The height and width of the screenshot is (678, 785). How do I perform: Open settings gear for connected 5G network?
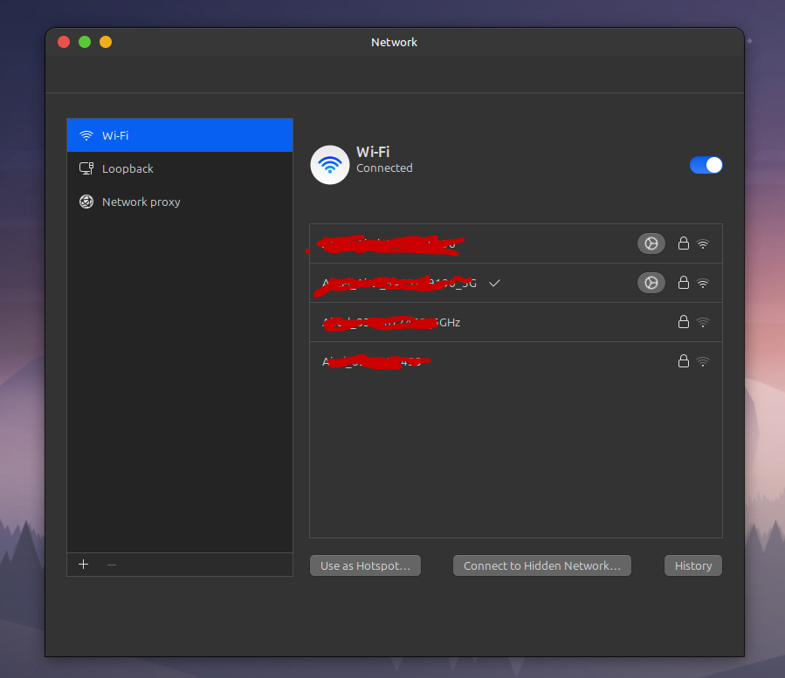click(651, 283)
